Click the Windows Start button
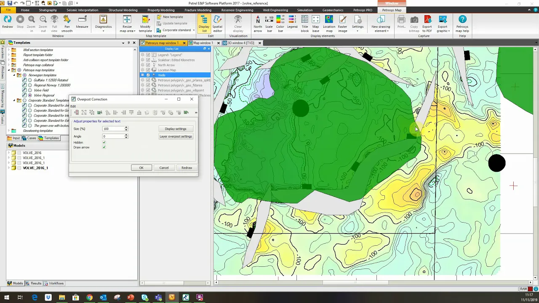539x303 pixels. coord(7,298)
